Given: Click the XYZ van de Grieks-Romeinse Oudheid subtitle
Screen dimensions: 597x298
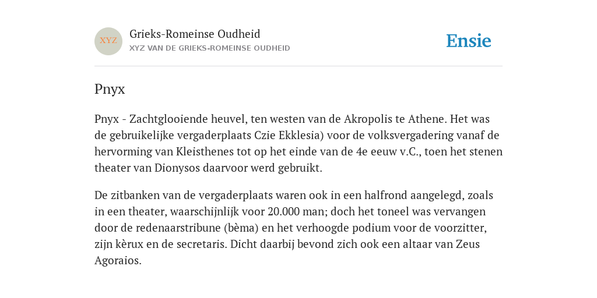Looking at the screenshot, I should pos(210,48).
